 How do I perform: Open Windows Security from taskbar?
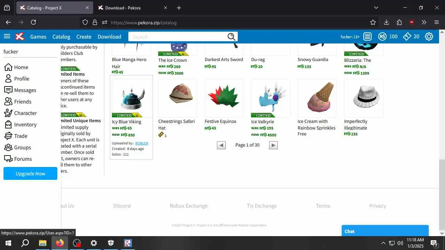click(x=111, y=243)
